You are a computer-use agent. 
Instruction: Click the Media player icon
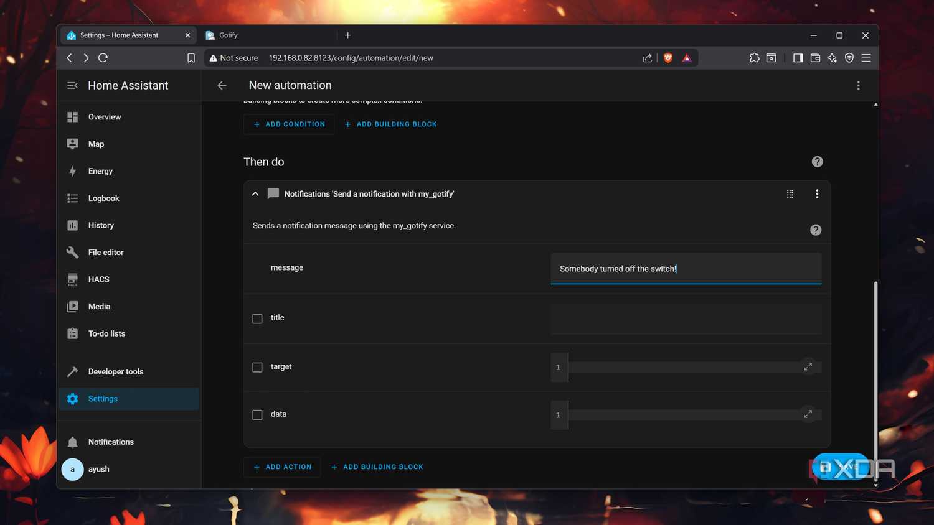(x=73, y=306)
